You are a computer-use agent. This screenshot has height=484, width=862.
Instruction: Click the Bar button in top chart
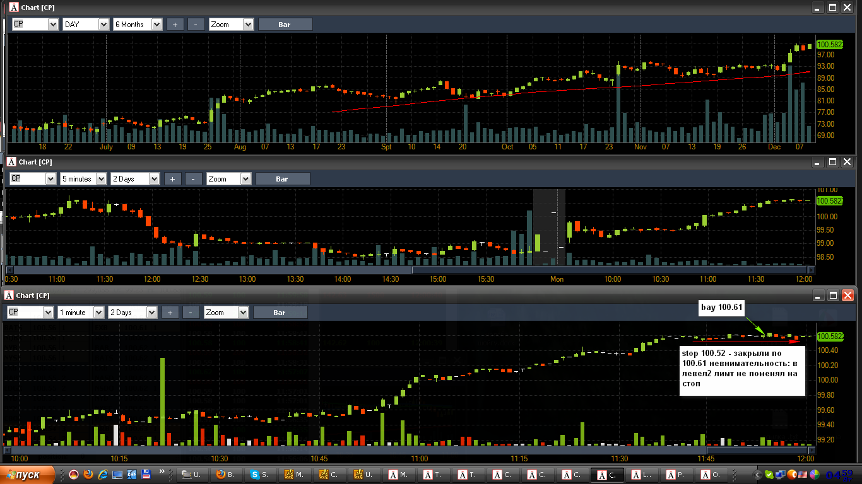(285, 25)
